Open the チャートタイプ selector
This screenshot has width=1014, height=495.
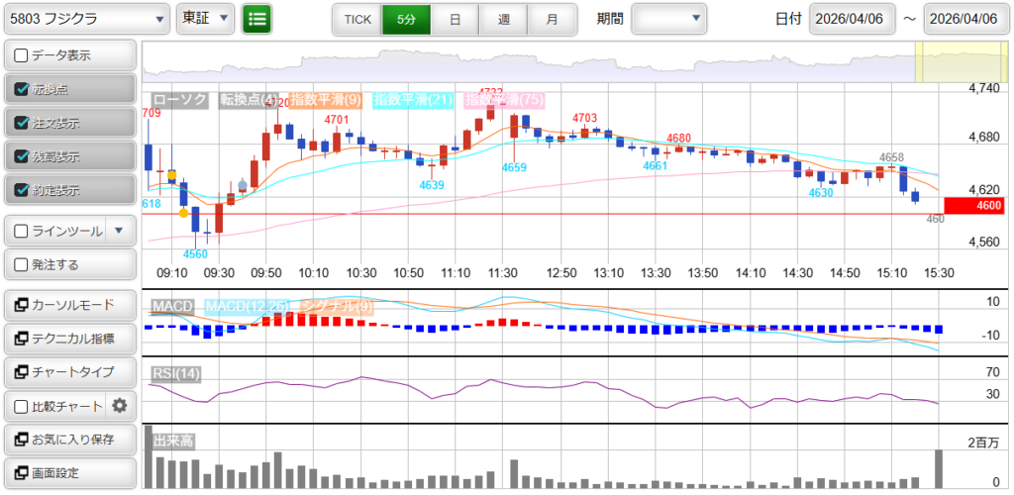point(69,372)
